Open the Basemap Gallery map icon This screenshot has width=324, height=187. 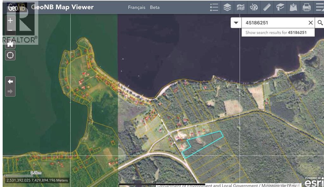240,7
